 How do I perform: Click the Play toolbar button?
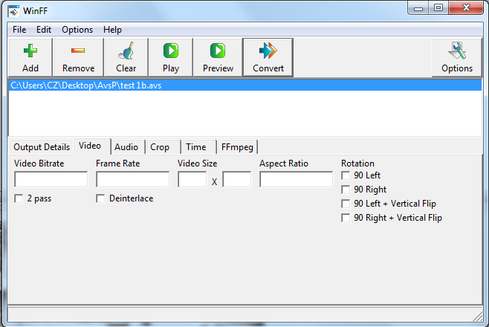(x=171, y=57)
